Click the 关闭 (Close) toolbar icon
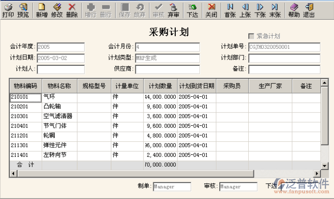334x199 pixels. 211,10
